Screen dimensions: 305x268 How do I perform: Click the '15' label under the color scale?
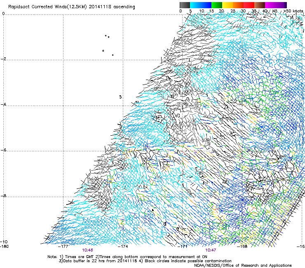point(211,11)
